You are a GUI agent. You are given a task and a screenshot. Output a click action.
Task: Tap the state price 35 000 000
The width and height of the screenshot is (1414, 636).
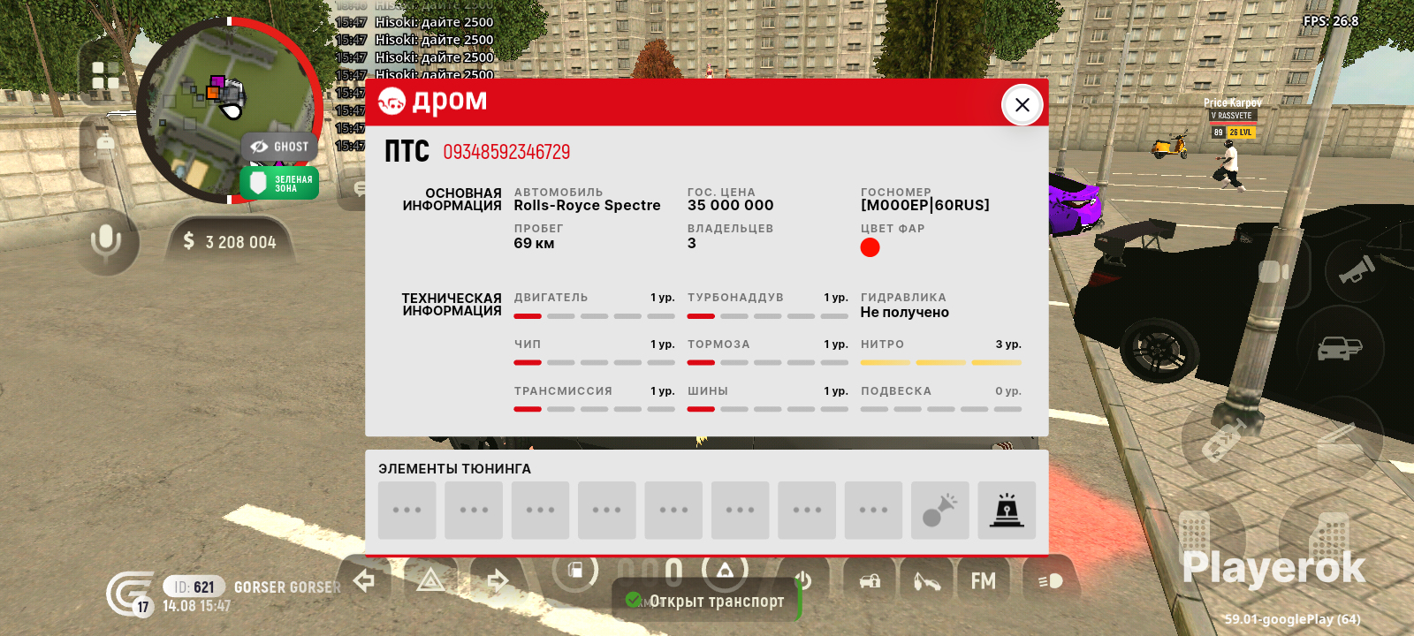coord(730,205)
